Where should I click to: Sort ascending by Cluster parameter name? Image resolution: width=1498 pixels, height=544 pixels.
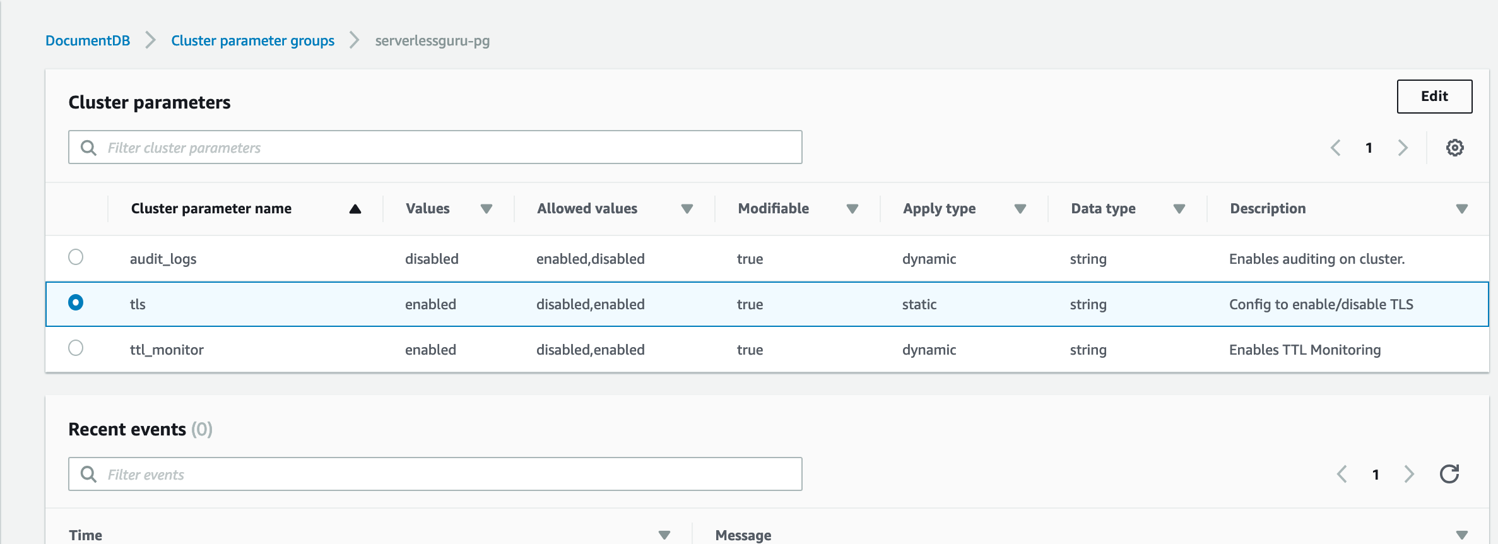click(355, 209)
